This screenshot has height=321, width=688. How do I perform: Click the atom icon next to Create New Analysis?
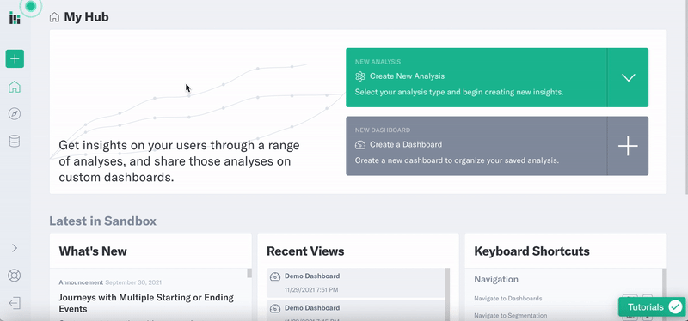pos(360,76)
